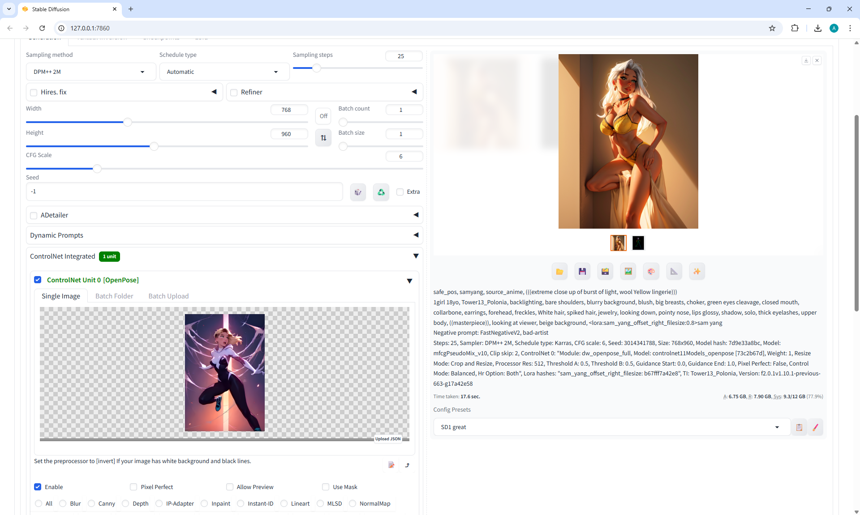Click the Upload JSON button
This screenshot has width=860, height=515.
pos(388,439)
